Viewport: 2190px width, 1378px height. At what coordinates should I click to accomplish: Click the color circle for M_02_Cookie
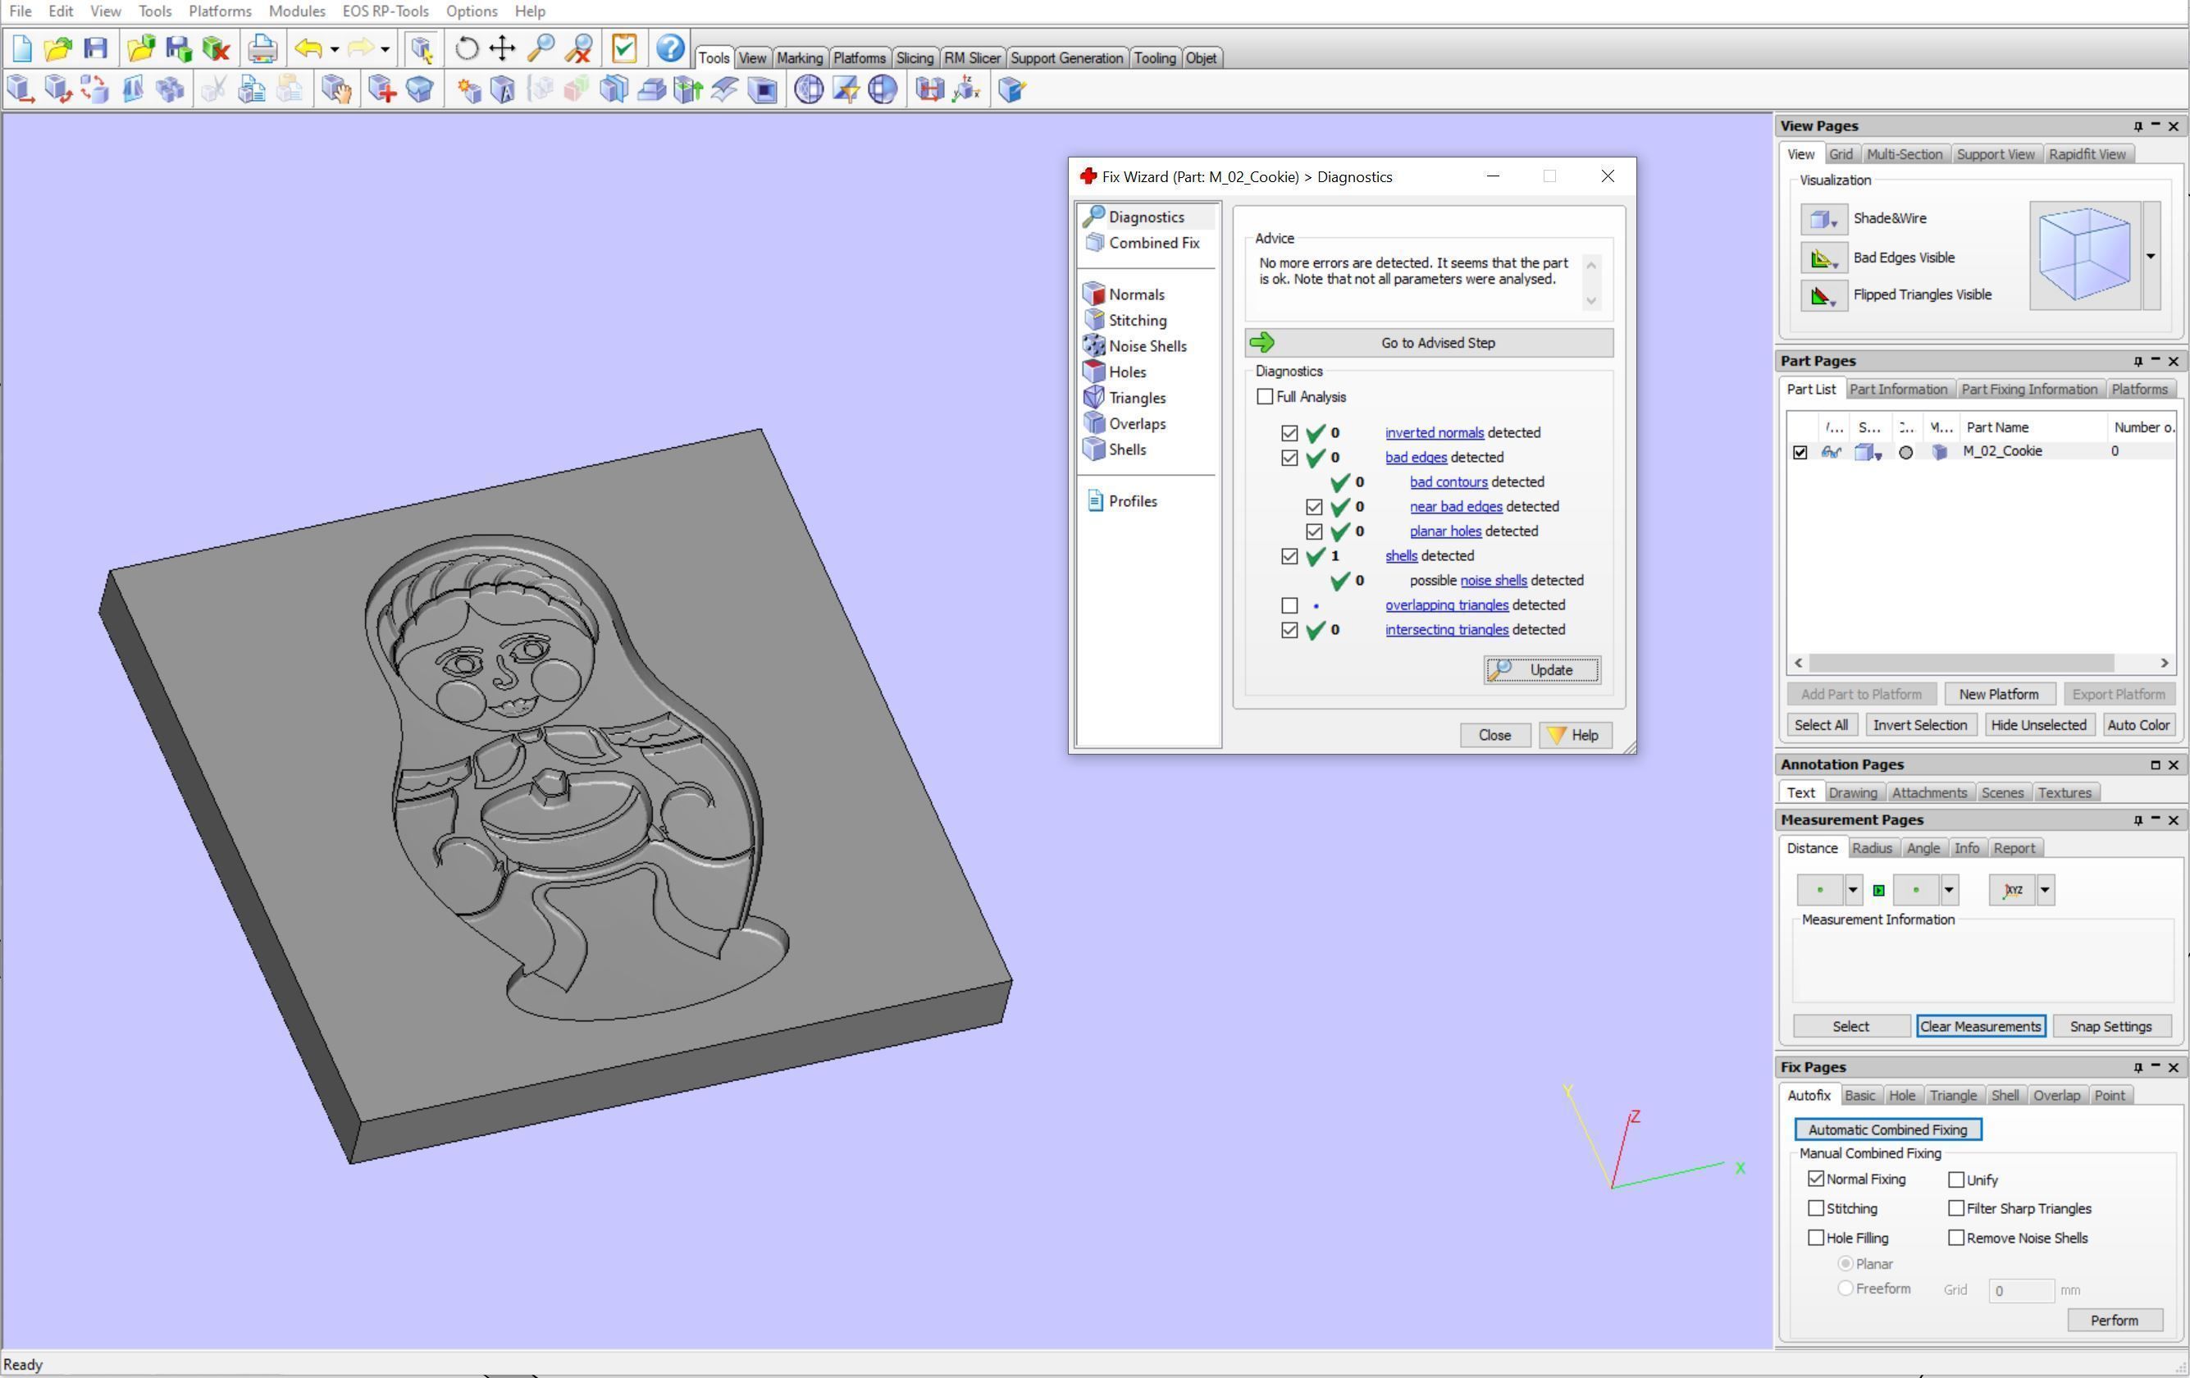click(1905, 452)
